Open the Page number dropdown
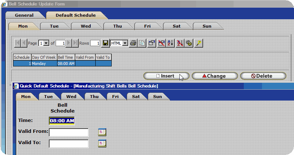 [x=46, y=43]
